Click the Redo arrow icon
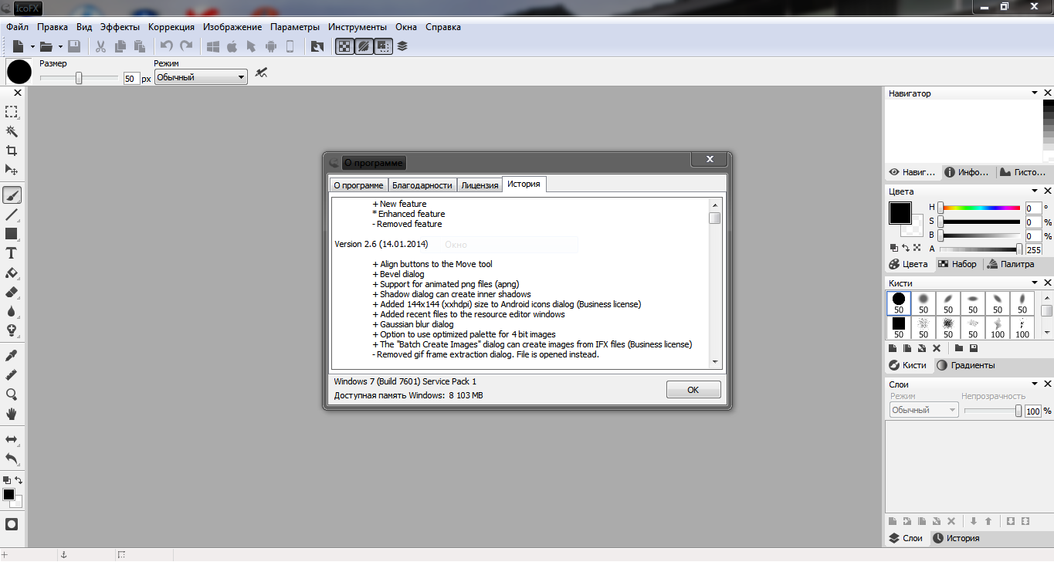Viewport: 1054px width, 562px height. 186,46
